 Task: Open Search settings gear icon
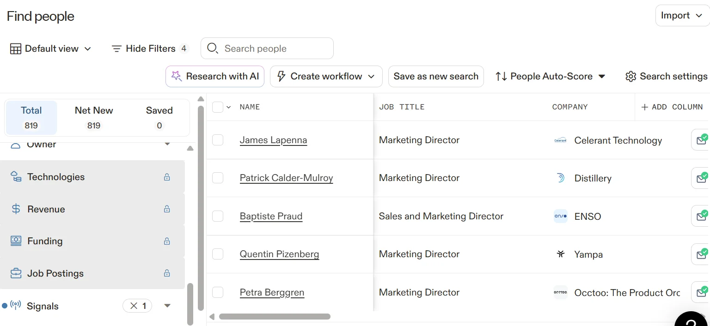(631, 77)
